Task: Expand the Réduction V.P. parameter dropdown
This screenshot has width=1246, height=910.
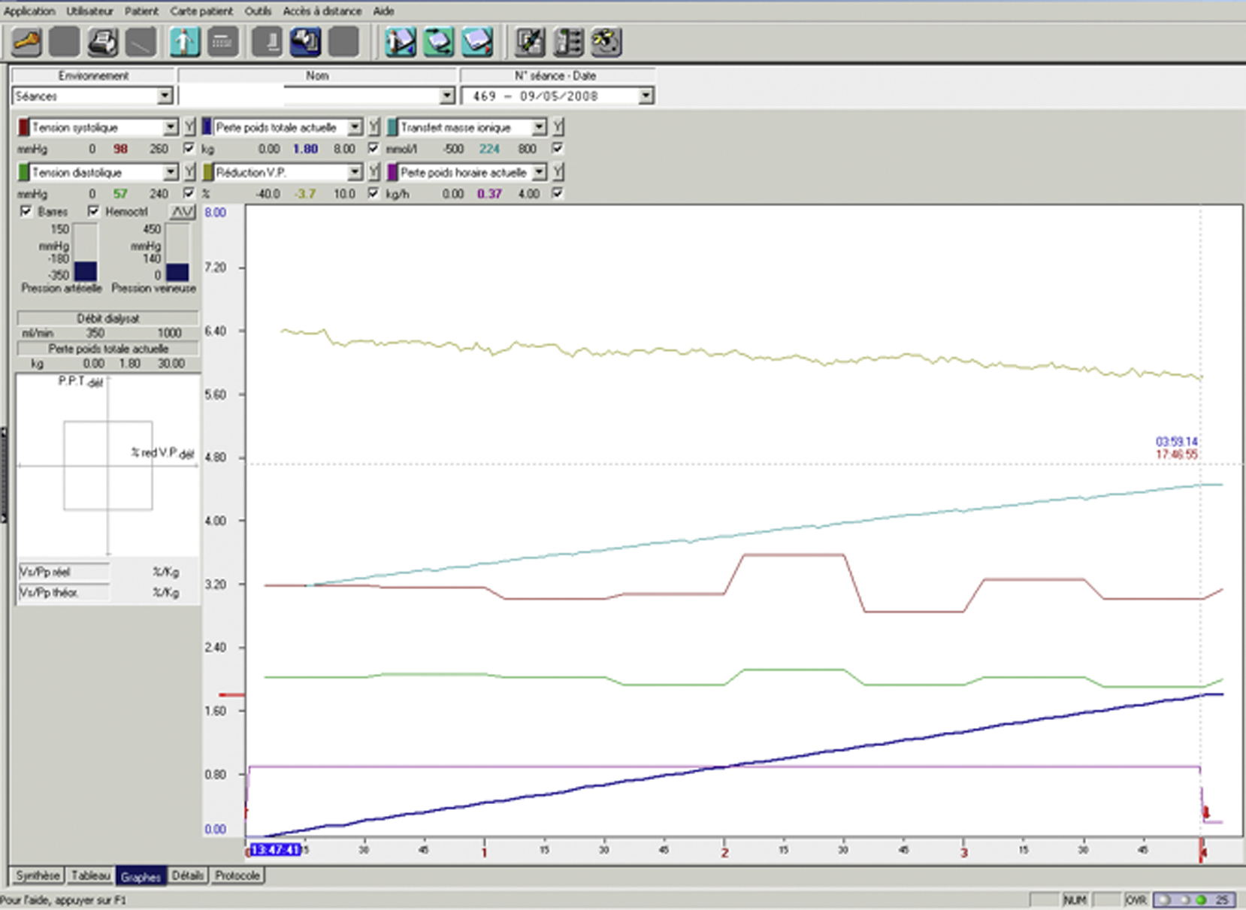Action: (x=355, y=172)
